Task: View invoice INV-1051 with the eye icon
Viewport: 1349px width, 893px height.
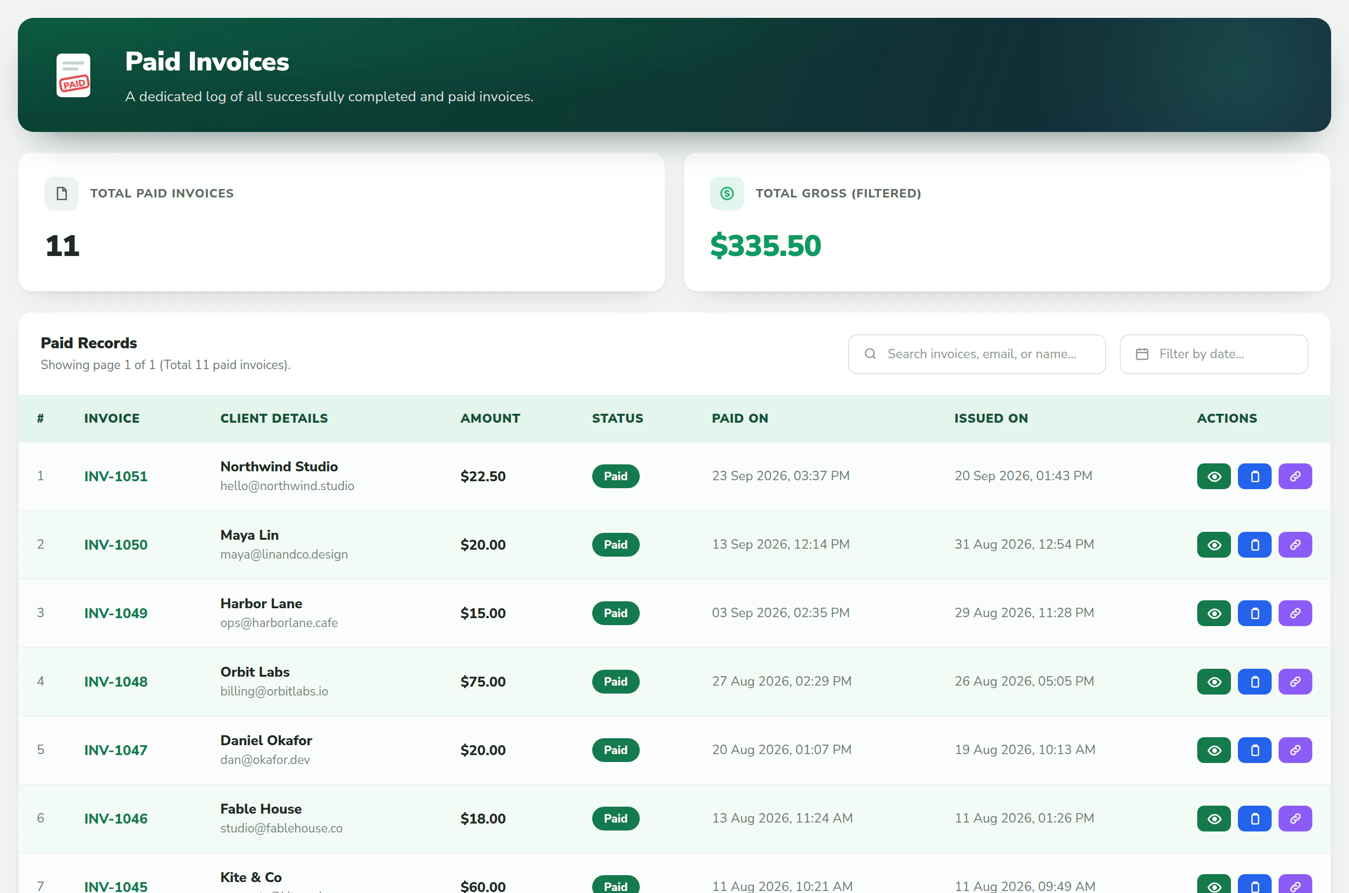Action: click(1214, 476)
